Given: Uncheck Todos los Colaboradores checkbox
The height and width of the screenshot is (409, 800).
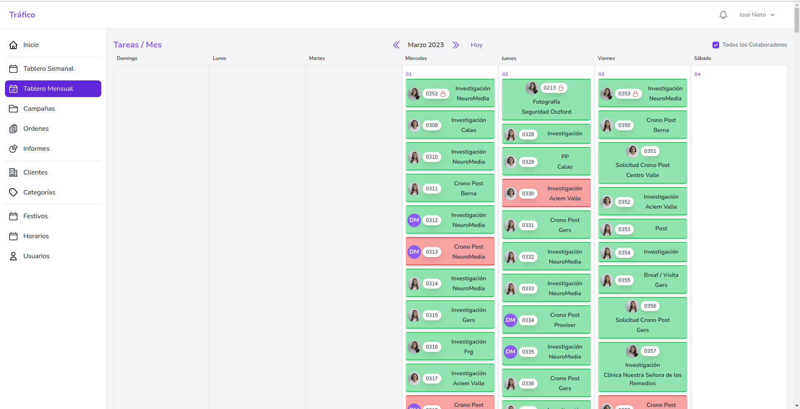Looking at the screenshot, I should (716, 45).
